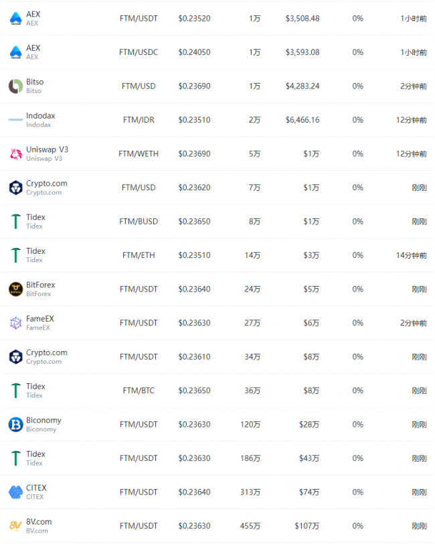This screenshot has height=544, width=435.
Task: Open the Biconomy exchange name link
Action: pos(43,420)
